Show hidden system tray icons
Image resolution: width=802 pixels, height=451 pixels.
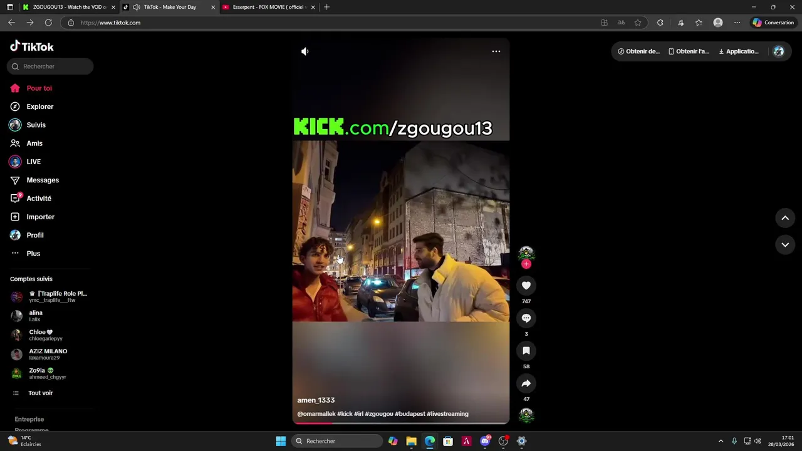(x=721, y=441)
